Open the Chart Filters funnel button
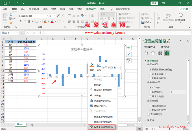Image resolution: width=192 pixels, height=131 pixels. [129, 61]
